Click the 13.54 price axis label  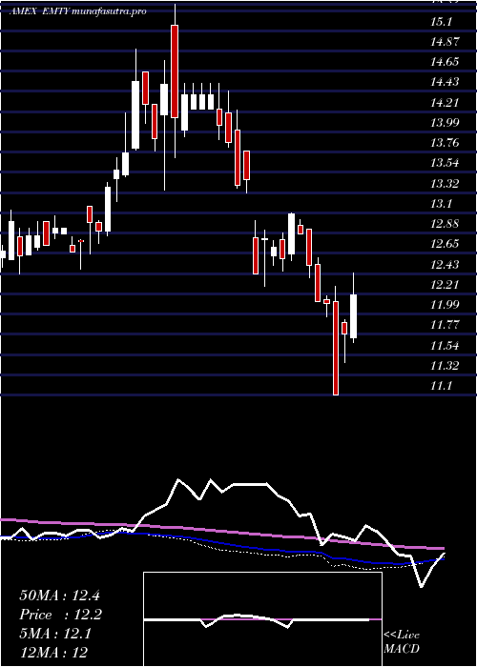pyautogui.click(x=446, y=163)
